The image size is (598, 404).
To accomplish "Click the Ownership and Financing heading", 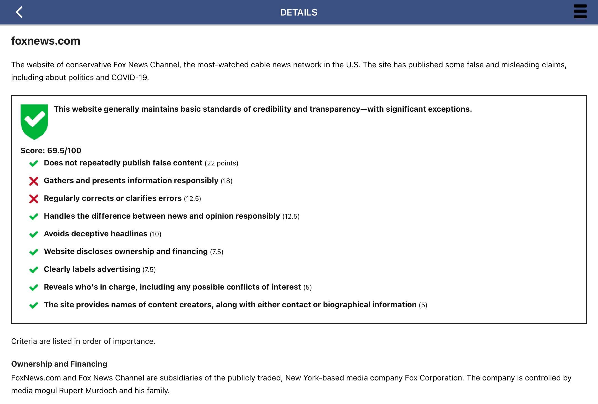I will 59,364.
